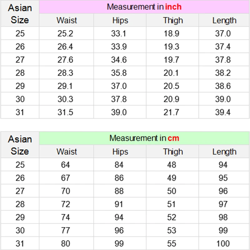This screenshot has width=250, height=250.
Task: Select the 25.2 waist cell
Action: 67,33
